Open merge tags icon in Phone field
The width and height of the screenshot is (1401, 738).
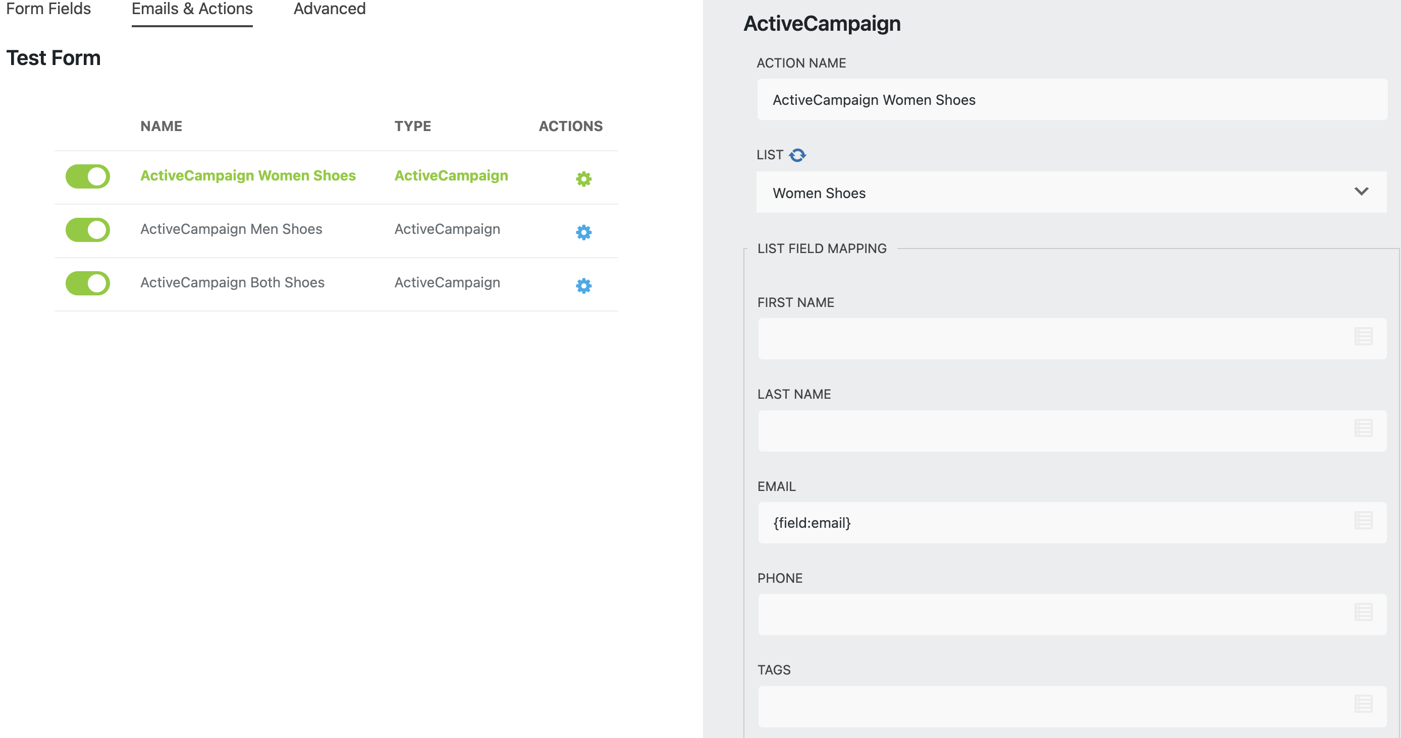1363,612
